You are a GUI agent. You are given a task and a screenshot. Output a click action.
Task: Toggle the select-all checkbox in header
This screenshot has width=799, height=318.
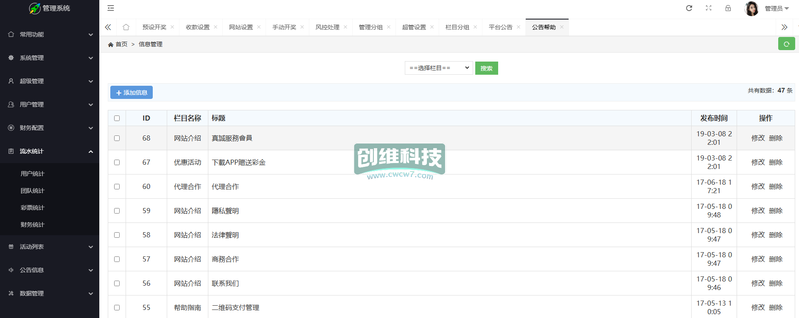click(x=117, y=118)
